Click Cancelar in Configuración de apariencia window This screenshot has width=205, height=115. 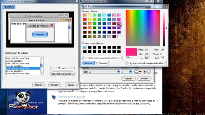54,85
